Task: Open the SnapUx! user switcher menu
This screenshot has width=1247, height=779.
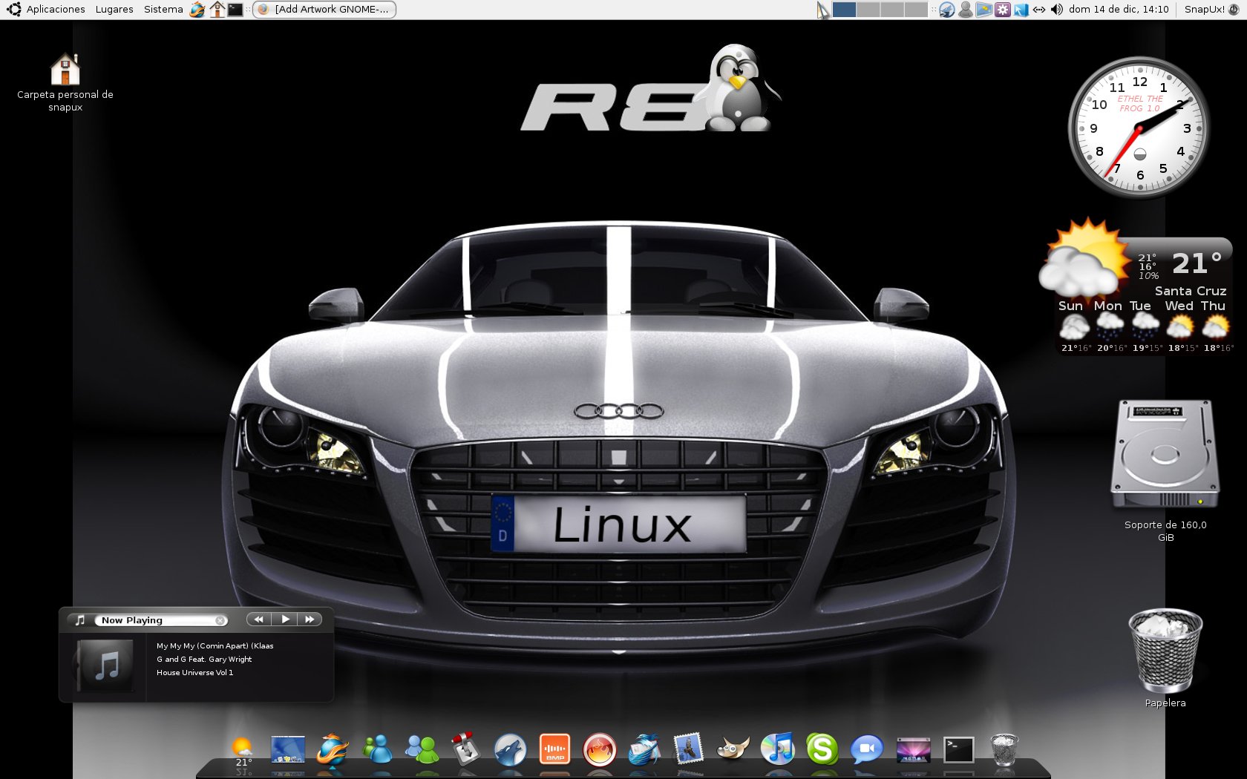Action: click(x=1204, y=10)
